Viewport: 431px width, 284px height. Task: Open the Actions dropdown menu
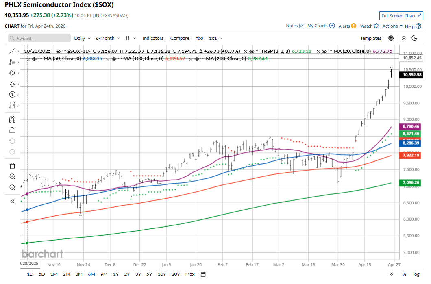pos(392,26)
